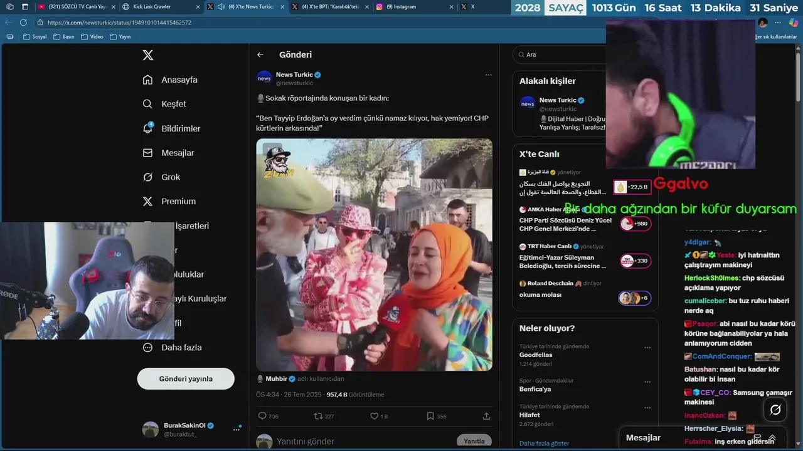Go back using Gönderi back arrow
The width and height of the screenshot is (803, 451).
coord(260,54)
